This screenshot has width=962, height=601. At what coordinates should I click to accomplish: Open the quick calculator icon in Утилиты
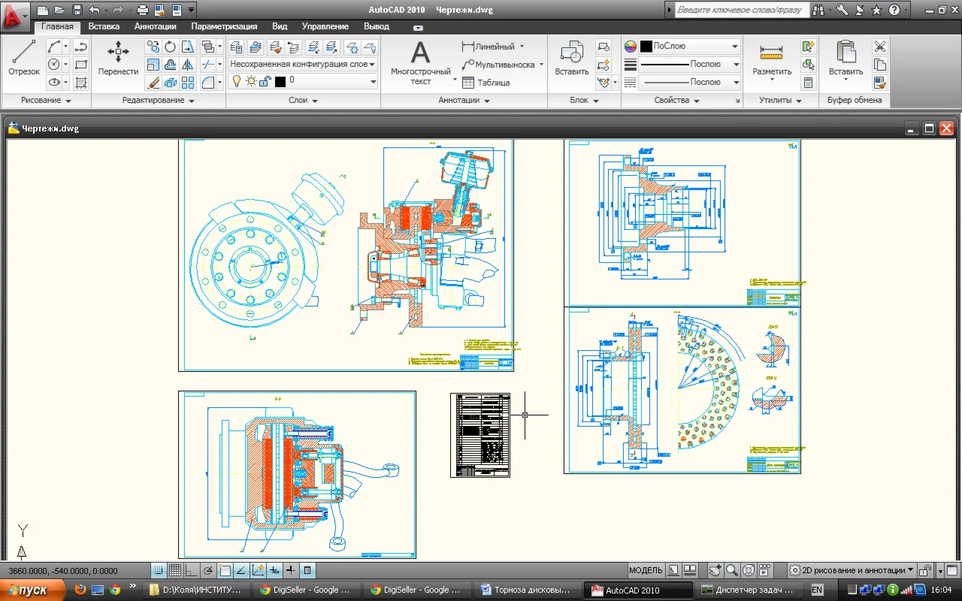(x=808, y=83)
